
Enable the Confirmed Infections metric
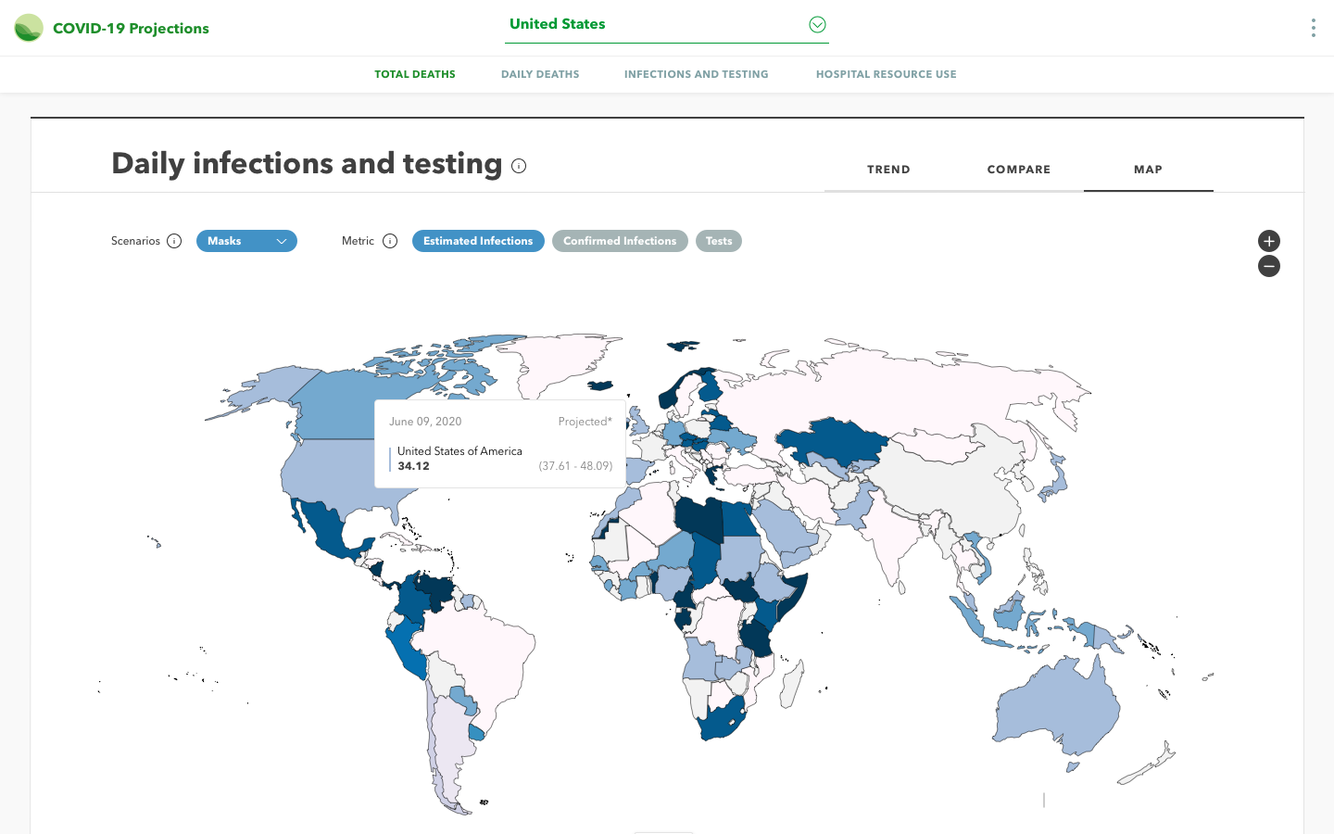click(x=619, y=241)
